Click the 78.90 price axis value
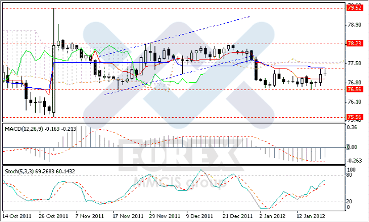The width and height of the screenshot is (369, 222). click(x=354, y=25)
